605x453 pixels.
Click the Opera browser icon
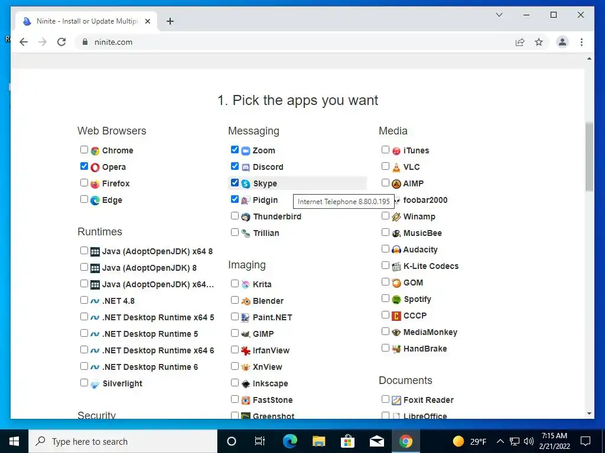(95, 167)
